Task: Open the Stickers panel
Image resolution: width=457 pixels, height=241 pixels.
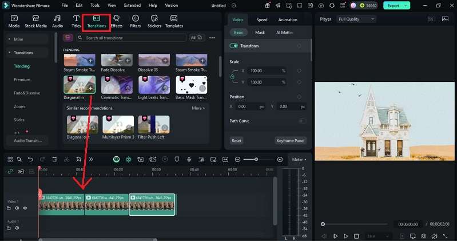Action: [154, 21]
